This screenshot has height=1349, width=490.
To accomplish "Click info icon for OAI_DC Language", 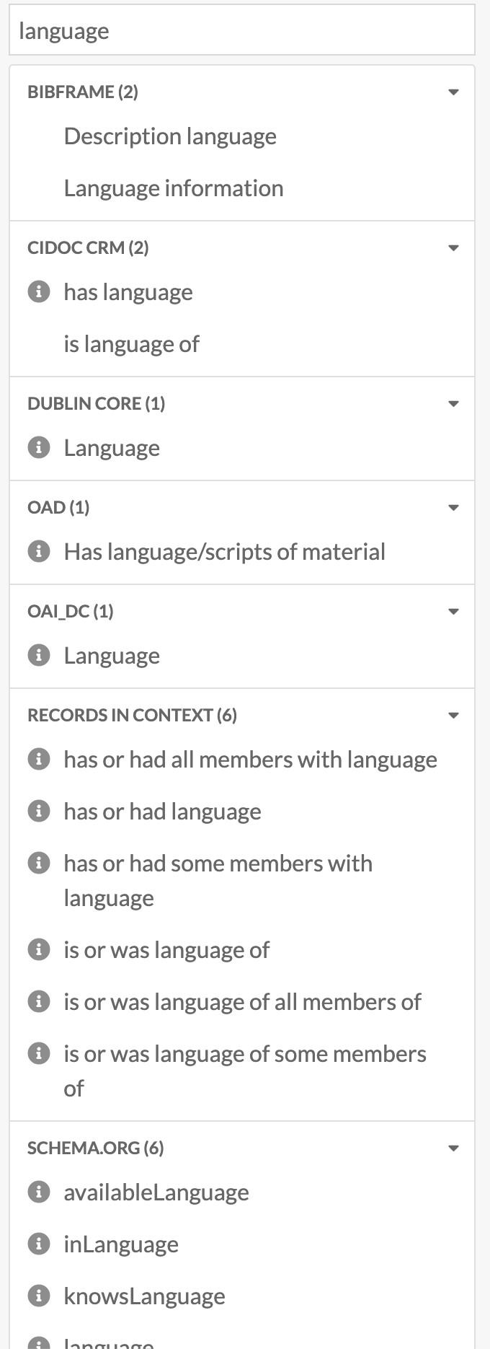I will pos(39,656).
